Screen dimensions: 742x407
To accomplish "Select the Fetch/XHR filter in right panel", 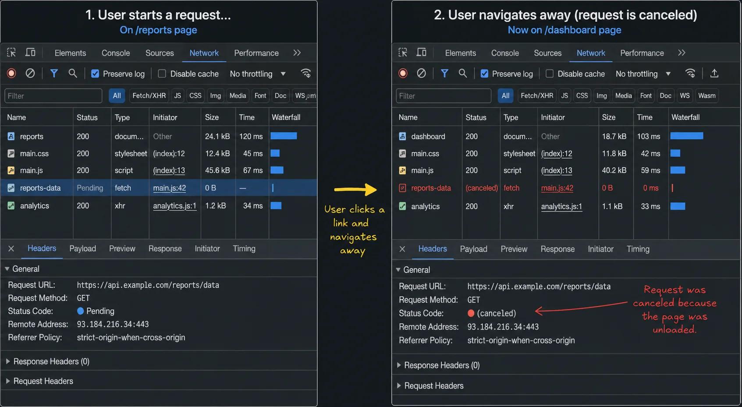I will tap(537, 96).
